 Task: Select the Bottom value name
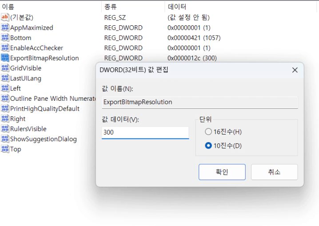coord(20,38)
